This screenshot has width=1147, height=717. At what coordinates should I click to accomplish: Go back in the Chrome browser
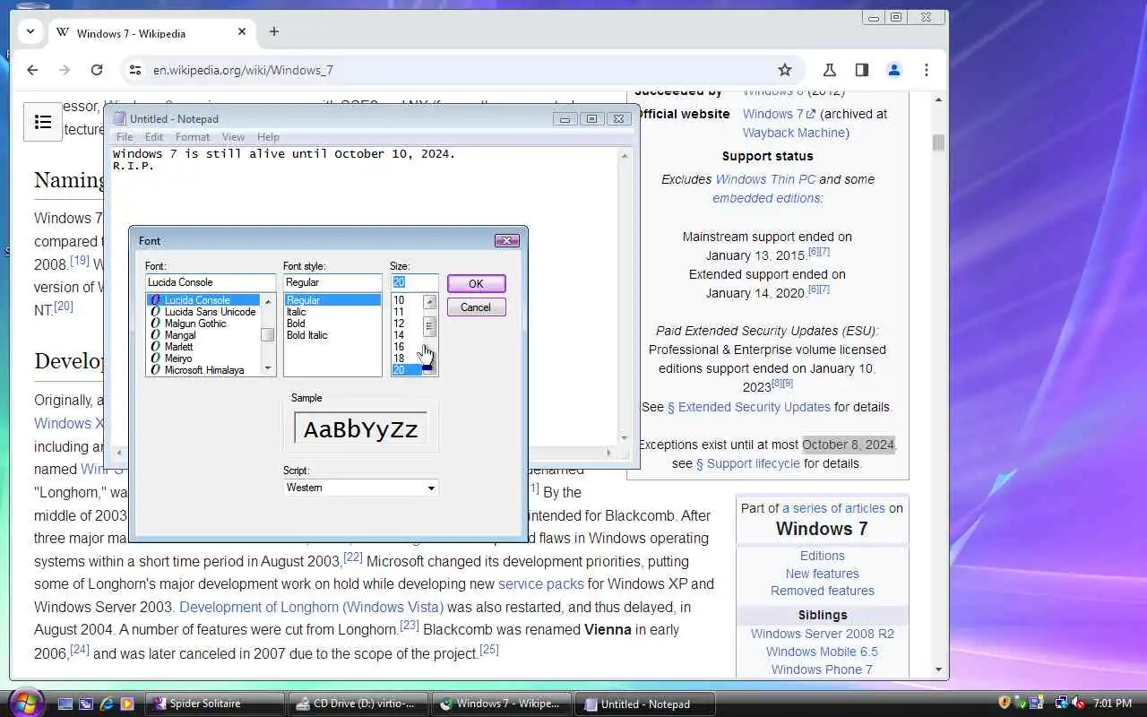click(32, 70)
